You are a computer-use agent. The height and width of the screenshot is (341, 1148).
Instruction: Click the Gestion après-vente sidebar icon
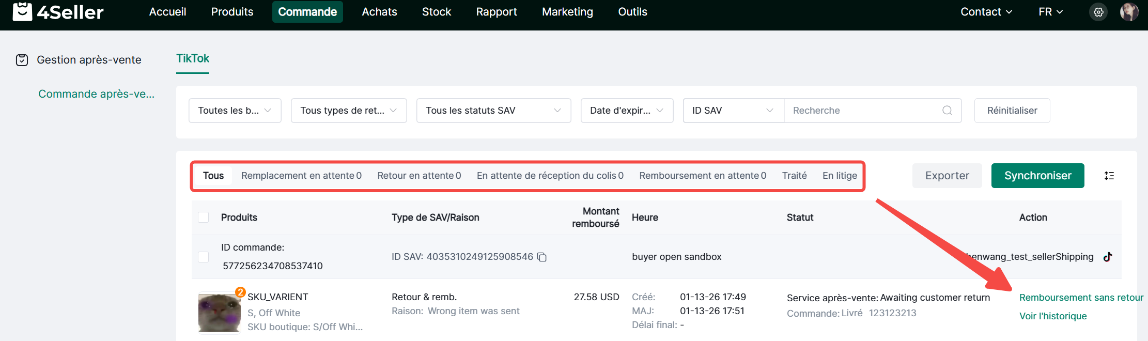coord(22,60)
